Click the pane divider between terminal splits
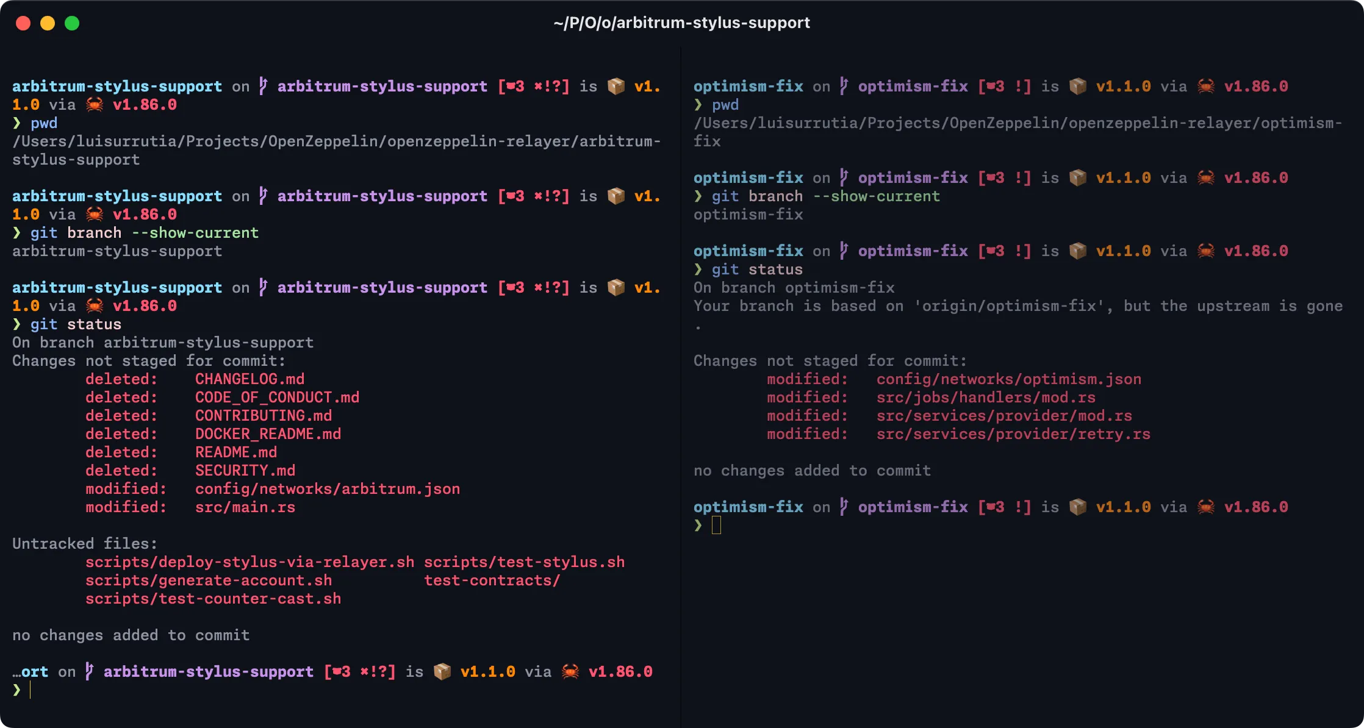Viewport: 1364px width, 728px height. click(x=680, y=366)
